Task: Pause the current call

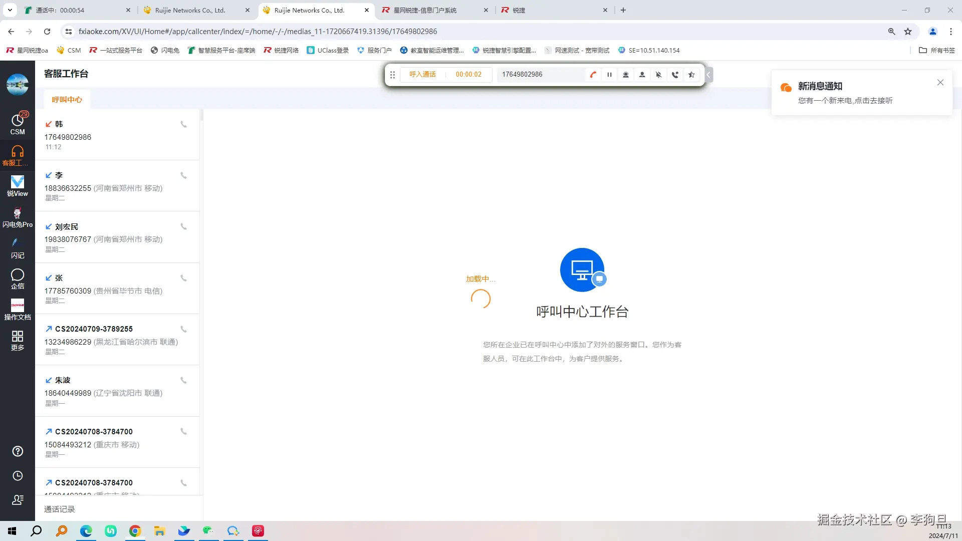Action: pyautogui.click(x=609, y=75)
